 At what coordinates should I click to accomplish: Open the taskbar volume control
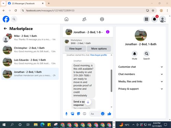point(149,125)
